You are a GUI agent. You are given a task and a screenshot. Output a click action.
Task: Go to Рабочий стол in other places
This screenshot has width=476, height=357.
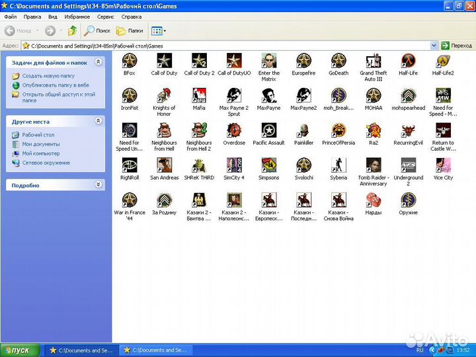[x=38, y=135]
